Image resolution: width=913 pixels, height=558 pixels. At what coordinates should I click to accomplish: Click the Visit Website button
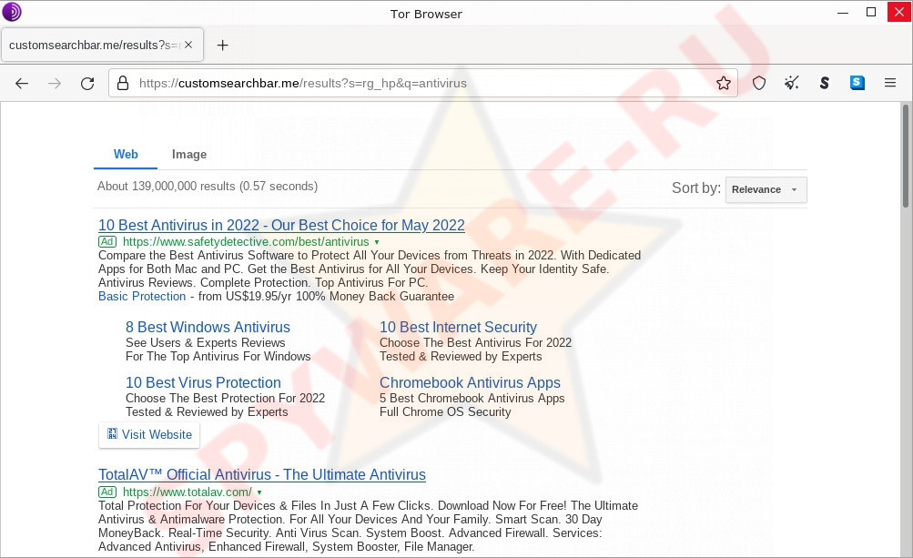tap(149, 434)
